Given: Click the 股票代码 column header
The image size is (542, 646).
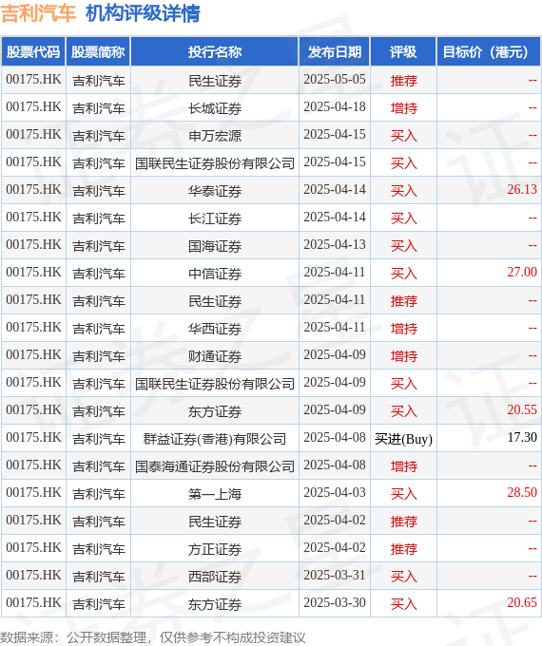Looking at the screenshot, I should (x=33, y=51).
